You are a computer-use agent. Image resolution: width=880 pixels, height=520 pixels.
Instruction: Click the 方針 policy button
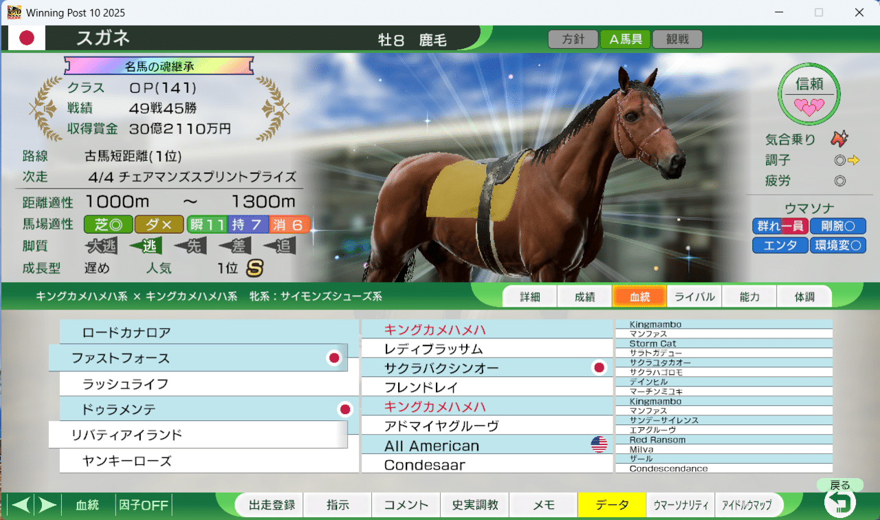click(x=573, y=39)
